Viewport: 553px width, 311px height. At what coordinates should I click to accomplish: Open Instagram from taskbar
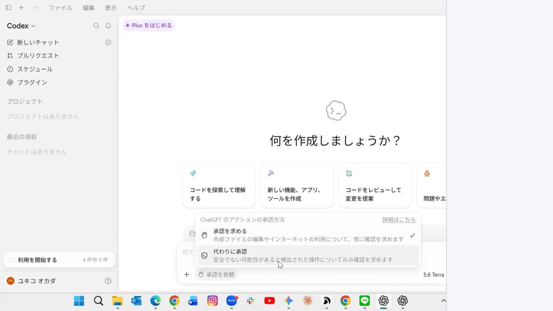click(x=213, y=301)
